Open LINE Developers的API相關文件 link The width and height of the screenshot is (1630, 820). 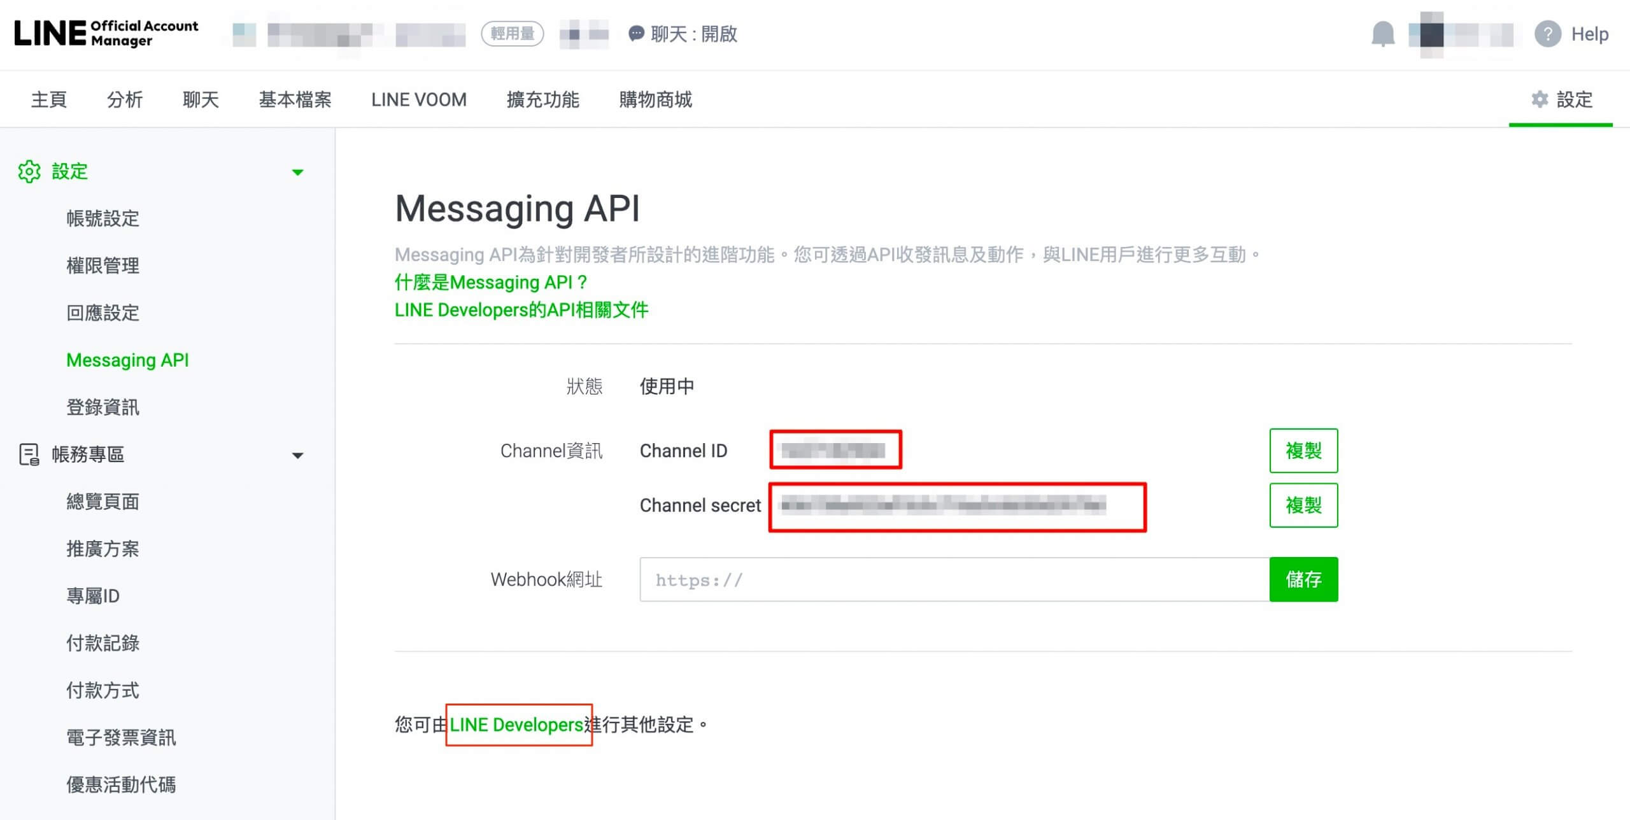pyautogui.click(x=521, y=310)
